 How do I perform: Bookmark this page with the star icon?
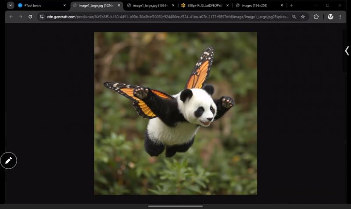[x=303, y=17]
